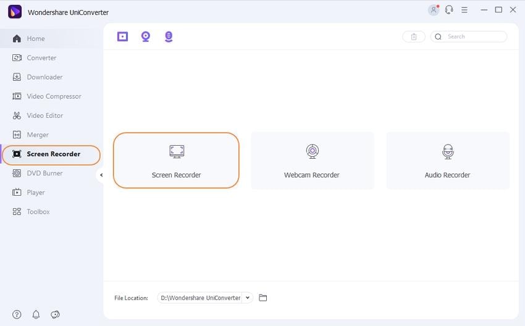525x326 pixels.
Task: Open the Merger section
Action: point(51,135)
